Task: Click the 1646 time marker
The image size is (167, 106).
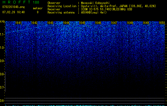Action: pos(98,23)
